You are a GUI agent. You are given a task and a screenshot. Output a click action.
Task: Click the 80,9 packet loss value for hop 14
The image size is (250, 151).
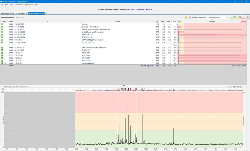point(175,58)
